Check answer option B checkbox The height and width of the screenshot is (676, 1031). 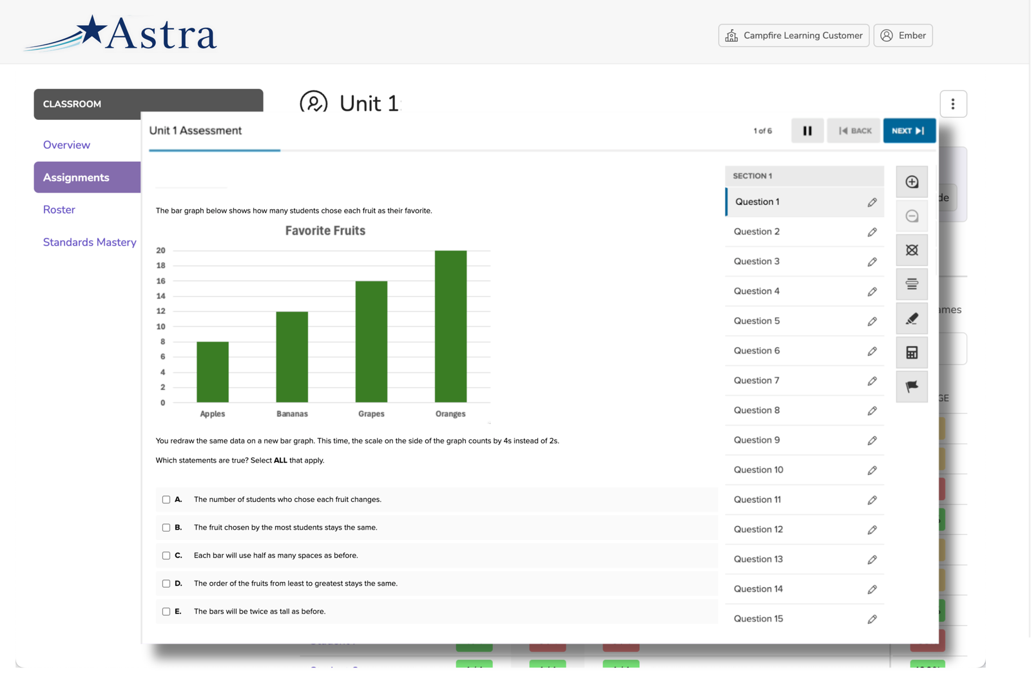coord(166,527)
